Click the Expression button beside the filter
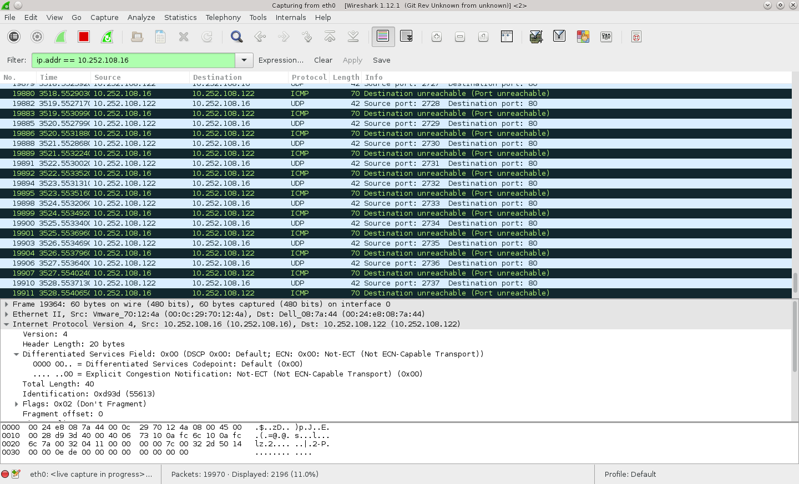Viewport: 799px width, 484px height. coord(281,60)
